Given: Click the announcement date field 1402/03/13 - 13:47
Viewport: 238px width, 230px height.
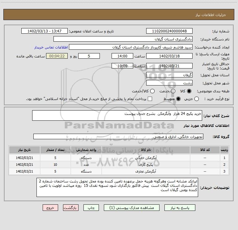Looking at the screenshot, I should click(45, 31).
